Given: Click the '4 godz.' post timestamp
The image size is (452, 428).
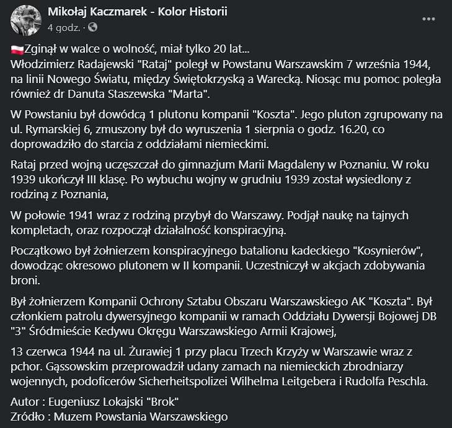Looking at the screenshot, I should 64,28.
